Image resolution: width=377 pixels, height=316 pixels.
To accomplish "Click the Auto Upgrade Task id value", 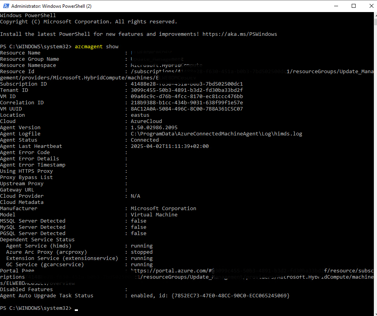I will (231, 296).
